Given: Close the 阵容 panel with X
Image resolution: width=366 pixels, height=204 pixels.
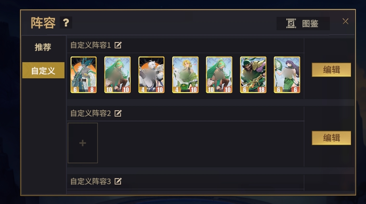Looking at the screenshot, I should pyautogui.click(x=345, y=22).
